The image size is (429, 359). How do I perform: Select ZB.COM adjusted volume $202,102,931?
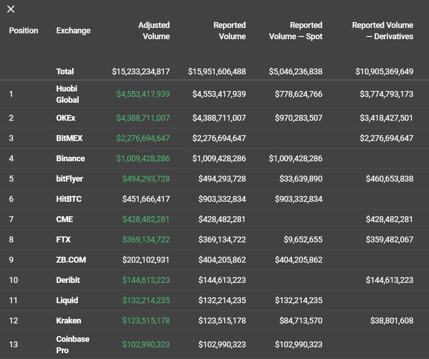click(x=146, y=260)
